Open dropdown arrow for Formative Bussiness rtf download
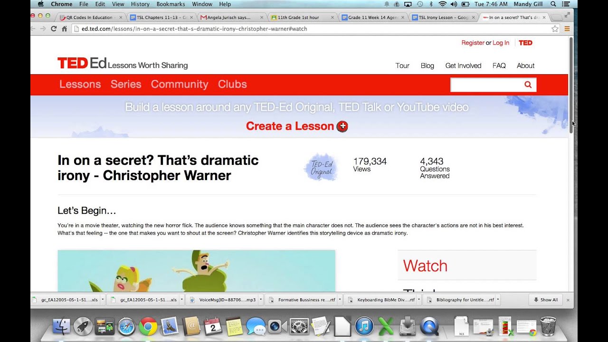 pos(340,300)
